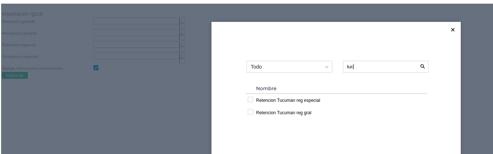Viewport: 493px width, 154px height.
Task: Click the magnifying glass search icon
Action: pyautogui.click(x=422, y=66)
